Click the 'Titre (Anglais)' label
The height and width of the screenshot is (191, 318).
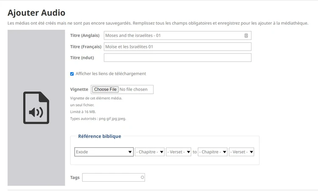click(85, 36)
